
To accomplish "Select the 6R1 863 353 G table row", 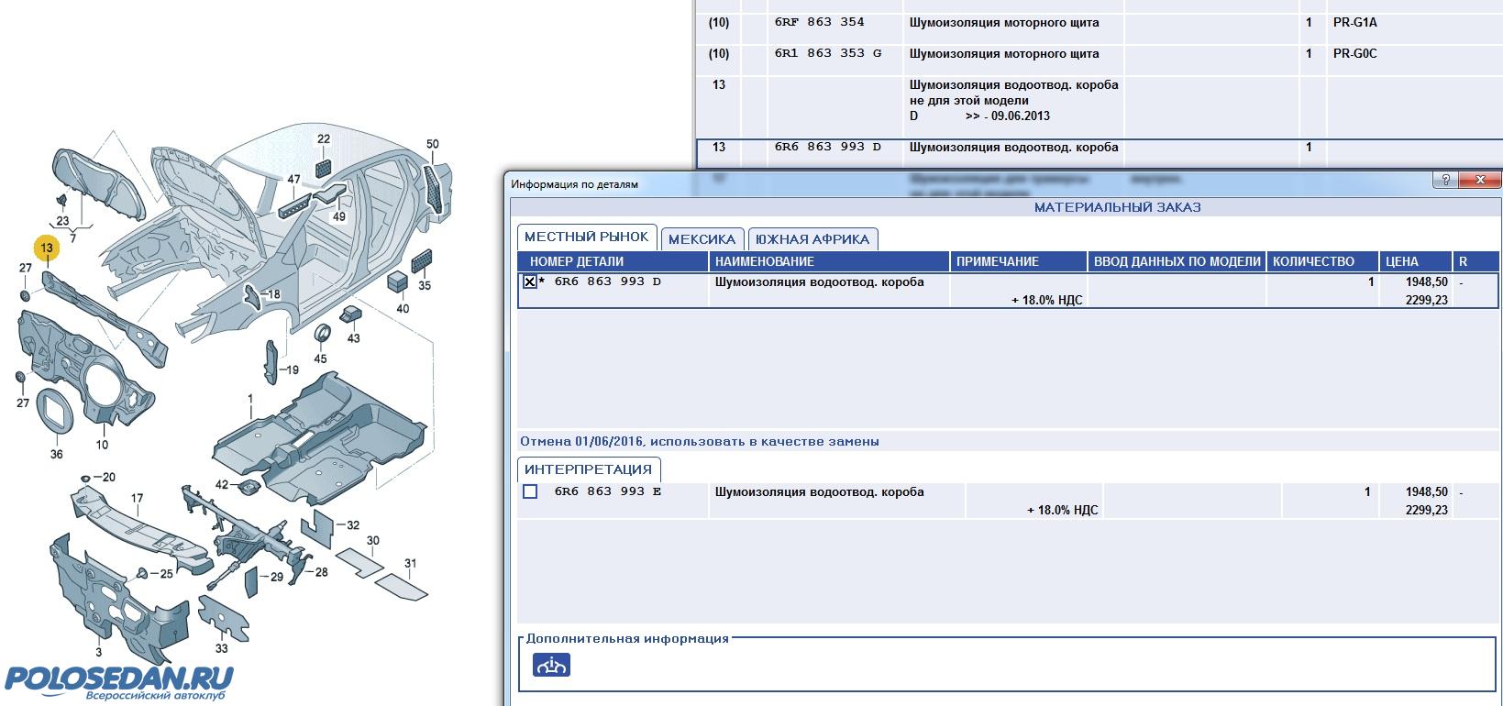I will [1009, 54].
